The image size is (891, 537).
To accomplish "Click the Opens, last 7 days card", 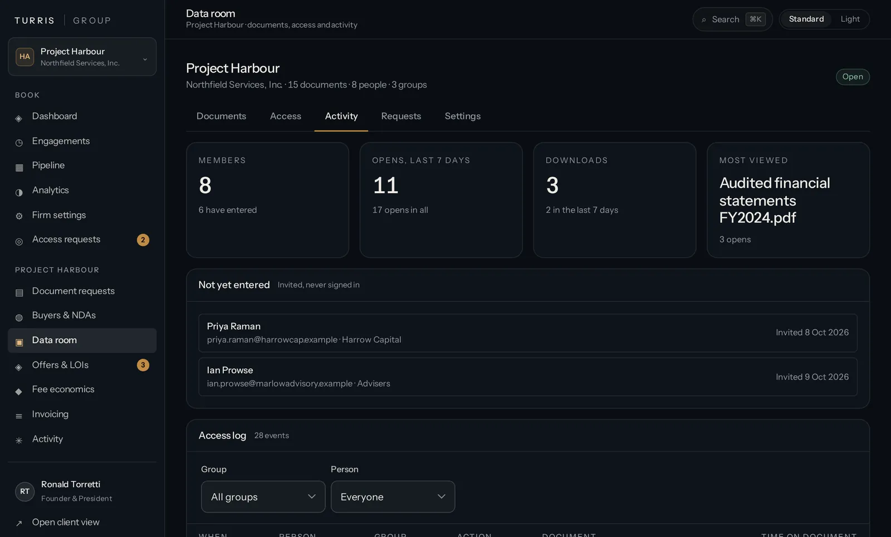I will [x=441, y=200].
